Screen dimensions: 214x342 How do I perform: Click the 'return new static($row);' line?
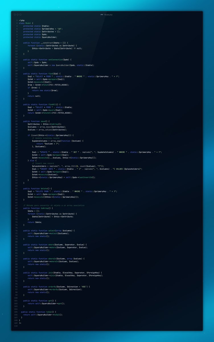click(45, 90)
